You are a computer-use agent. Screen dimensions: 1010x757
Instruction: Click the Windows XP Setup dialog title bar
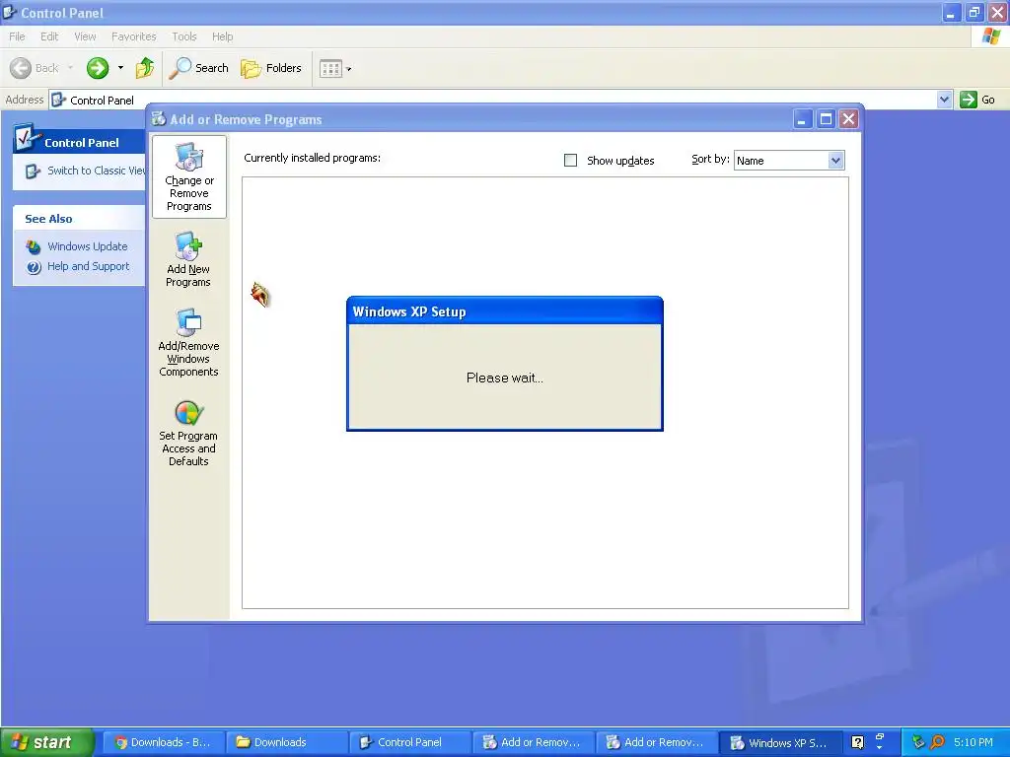click(x=504, y=310)
